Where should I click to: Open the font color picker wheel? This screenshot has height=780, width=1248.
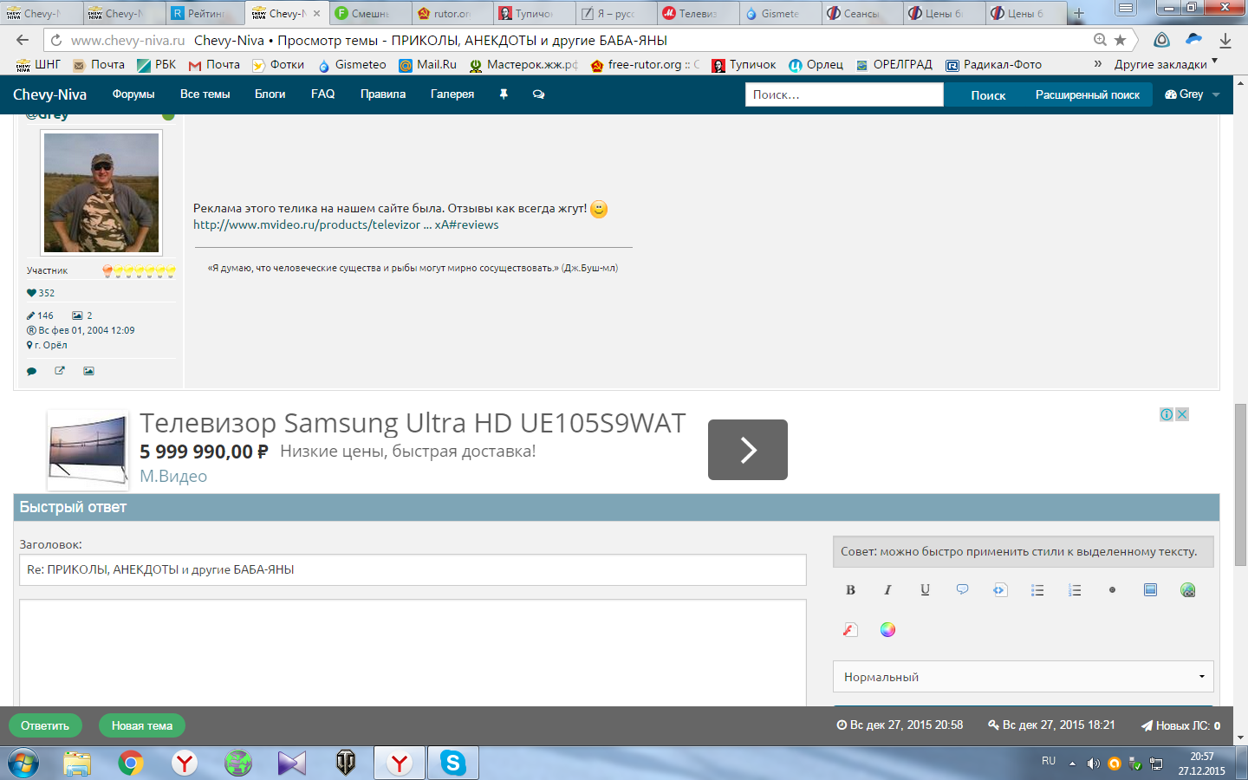[x=887, y=630]
